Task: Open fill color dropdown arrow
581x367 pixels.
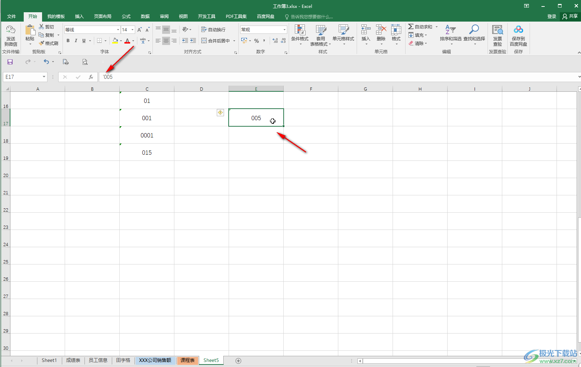Action: [x=121, y=41]
